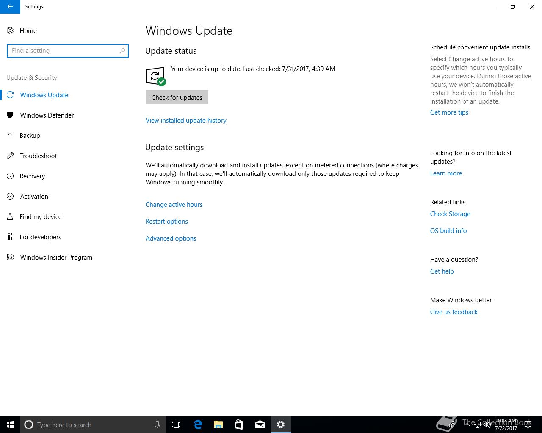Click the Windows Update sync icon

[x=10, y=95]
